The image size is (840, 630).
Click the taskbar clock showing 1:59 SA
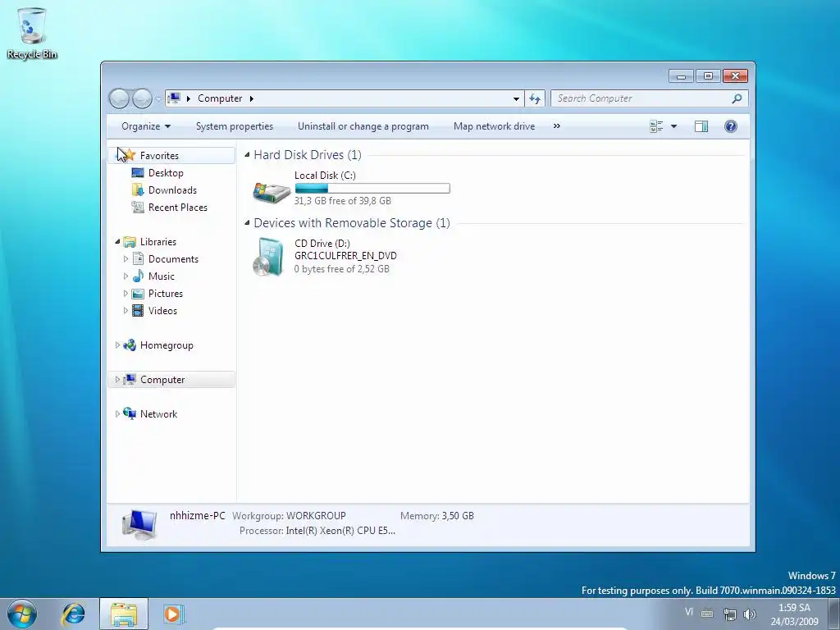[794, 614]
